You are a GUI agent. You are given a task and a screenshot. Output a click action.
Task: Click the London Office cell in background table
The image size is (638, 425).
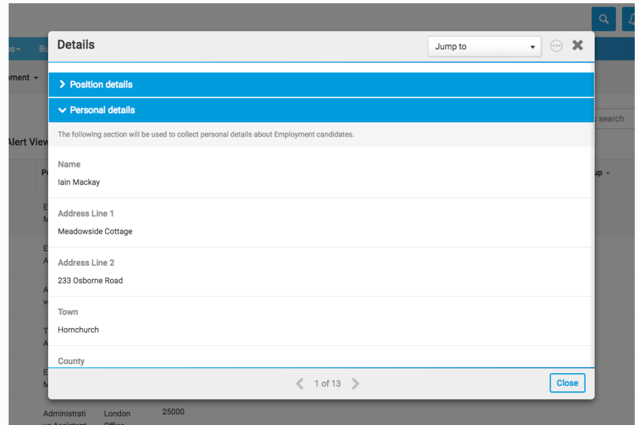pyautogui.click(x=117, y=417)
